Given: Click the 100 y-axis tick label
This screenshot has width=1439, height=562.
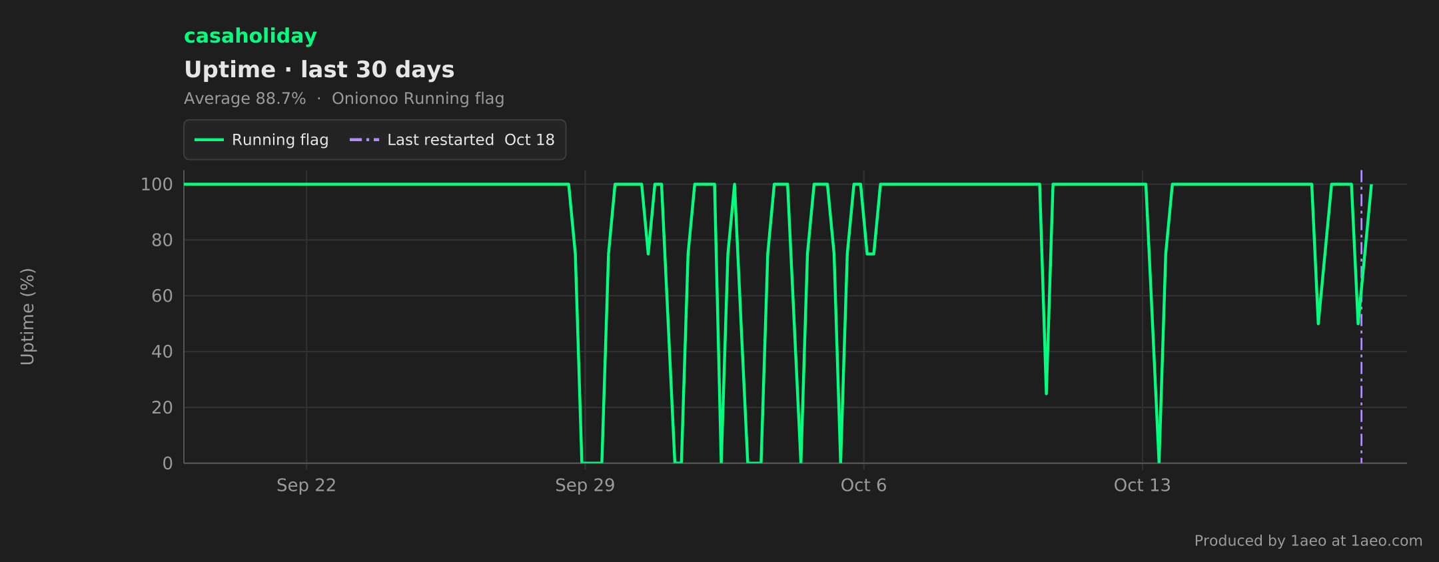Looking at the screenshot, I should [157, 184].
